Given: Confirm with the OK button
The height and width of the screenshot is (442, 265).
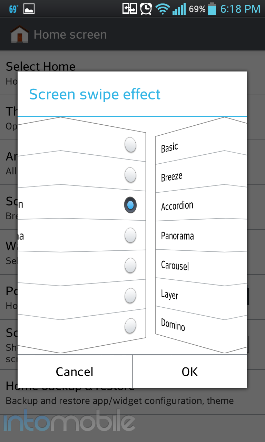Looking at the screenshot, I should point(190,372).
